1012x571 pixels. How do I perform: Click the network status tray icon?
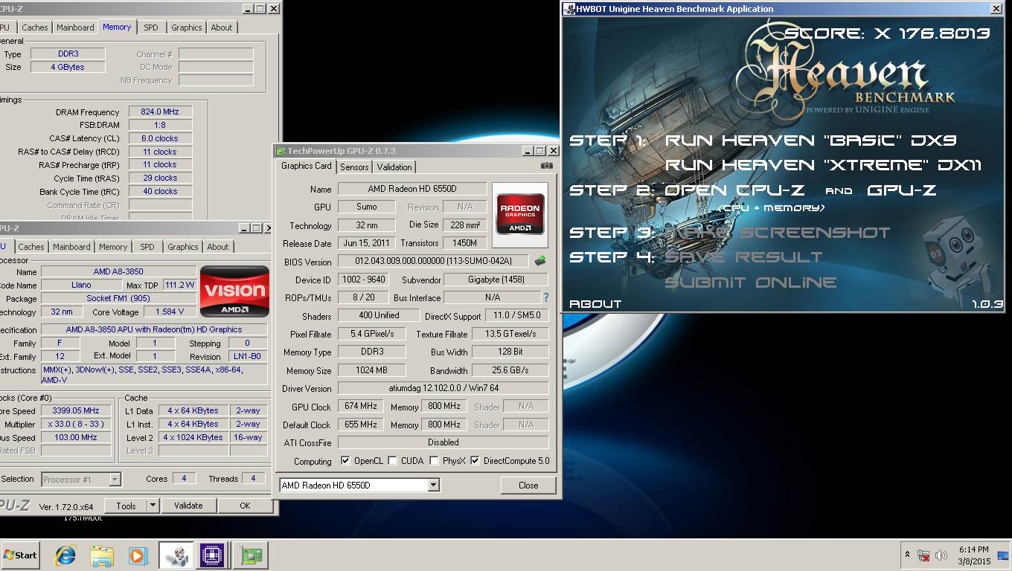(x=924, y=555)
